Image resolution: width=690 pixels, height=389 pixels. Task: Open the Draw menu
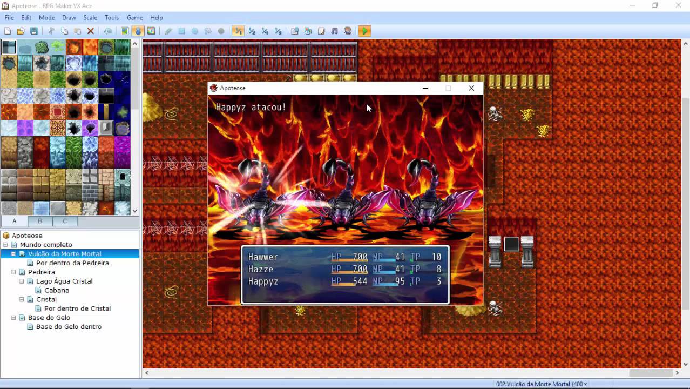tap(69, 18)
